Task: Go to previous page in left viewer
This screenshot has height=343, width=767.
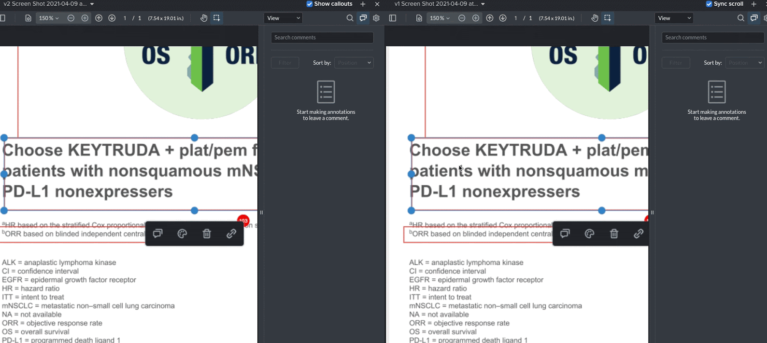Action: click(x=99, y=18)
